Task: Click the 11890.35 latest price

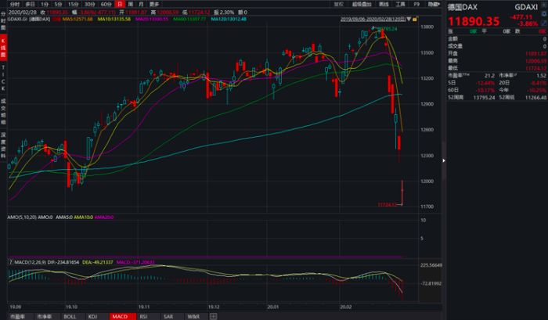Action: pos(474,22)
